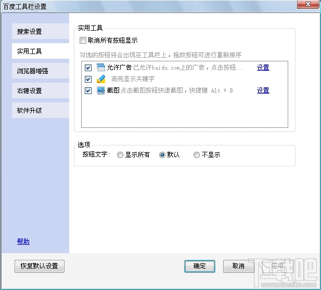Screen dimensions: 321x290
Task: Click the 帮助 link
Action: (x=23, y=242)
